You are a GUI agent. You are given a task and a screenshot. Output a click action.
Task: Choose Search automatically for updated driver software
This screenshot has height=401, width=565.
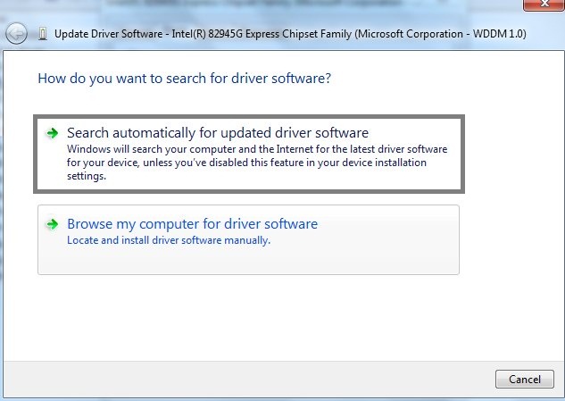point(249,154)
